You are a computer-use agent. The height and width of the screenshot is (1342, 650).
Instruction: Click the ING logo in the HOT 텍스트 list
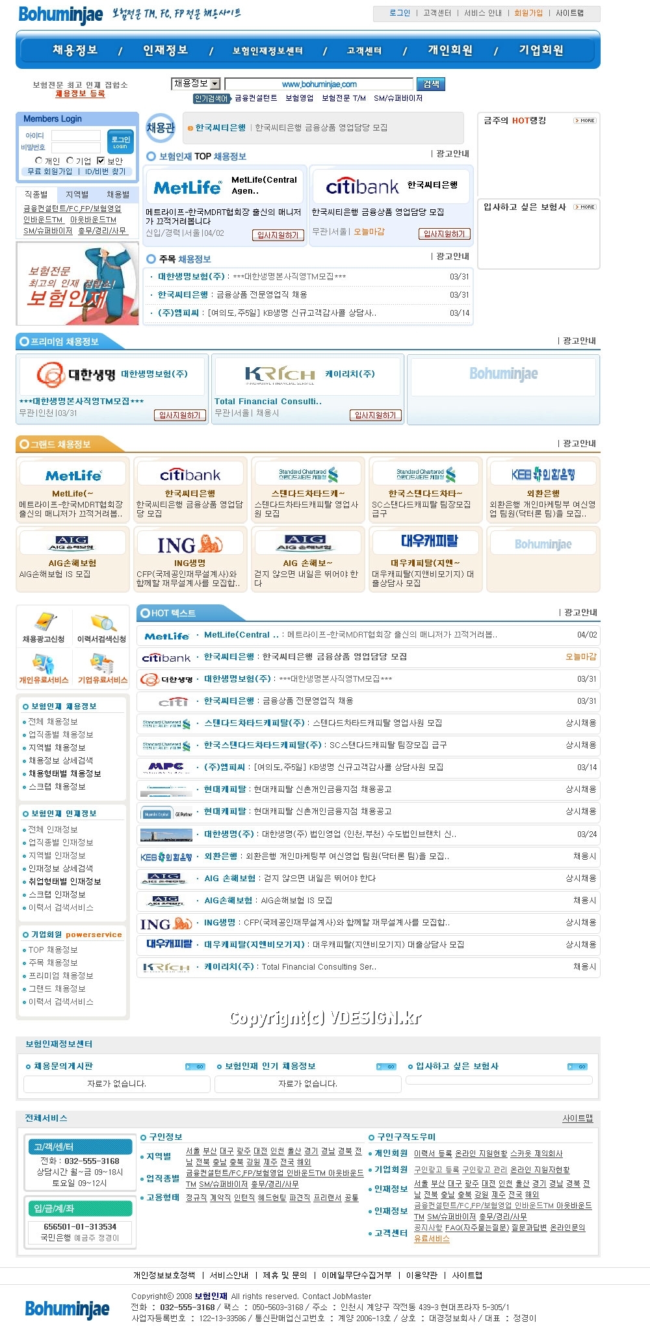(x=166, y=923)
